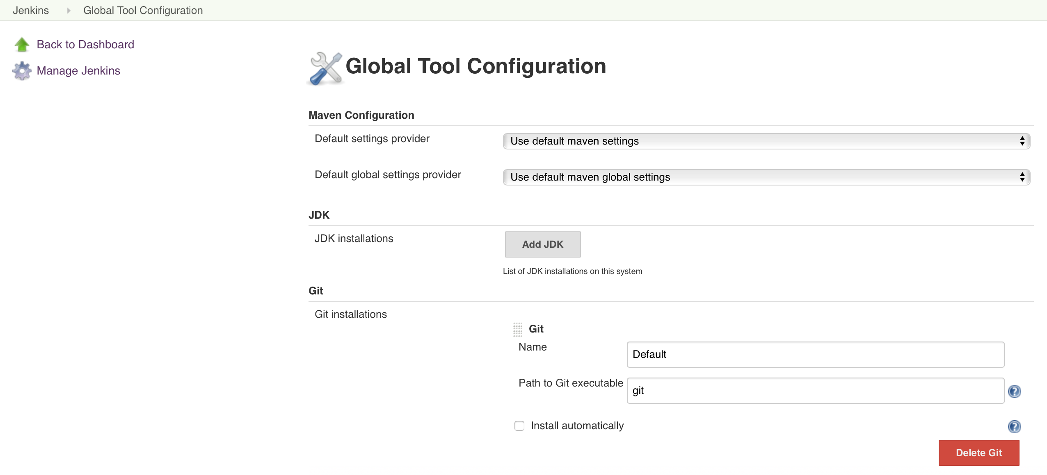This screenshot has height=475, width=1047.
Task: Open Manage Jenkins page
Action: pyautogui.click(x=78, y=70)
